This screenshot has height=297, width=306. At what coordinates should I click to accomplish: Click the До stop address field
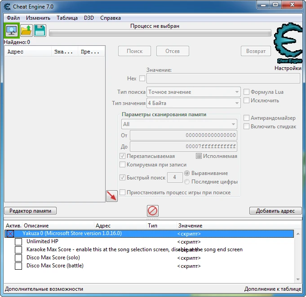click(x=183, y=146)
